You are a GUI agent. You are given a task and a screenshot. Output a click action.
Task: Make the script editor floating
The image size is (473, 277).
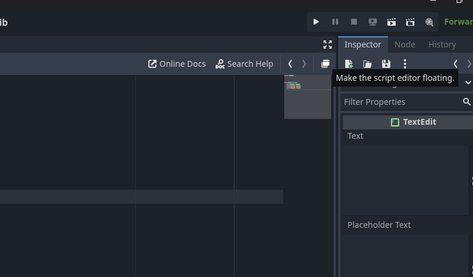pos(325,64)
